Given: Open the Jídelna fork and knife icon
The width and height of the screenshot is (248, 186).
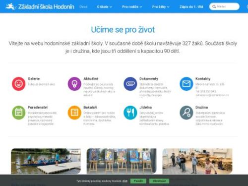Looking at the screenshot, I should tap(130, 113).
